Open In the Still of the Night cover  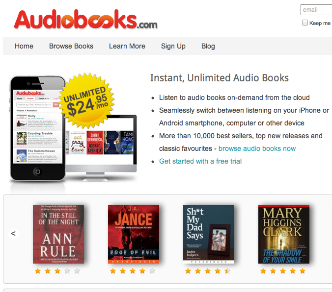point(58,234)
